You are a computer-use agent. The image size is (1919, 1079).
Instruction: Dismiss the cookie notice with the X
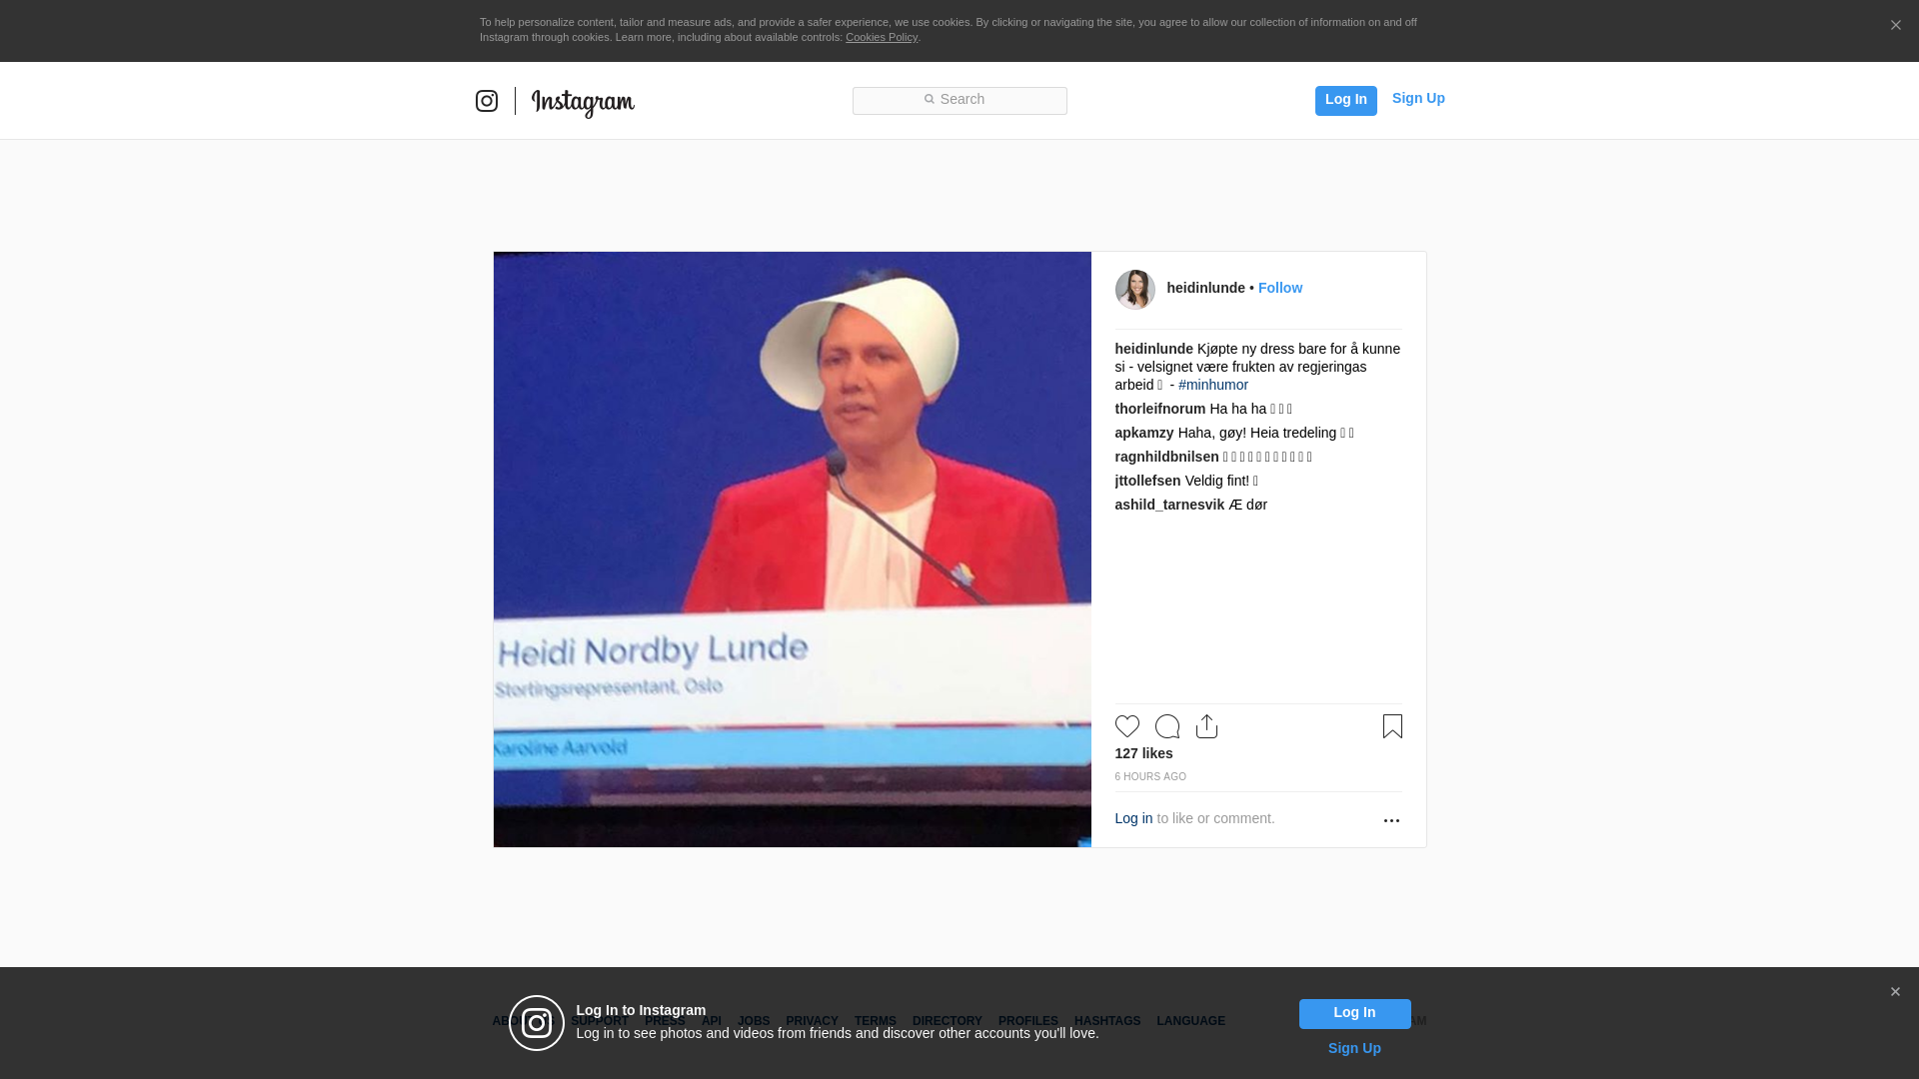coord(1895,26)
